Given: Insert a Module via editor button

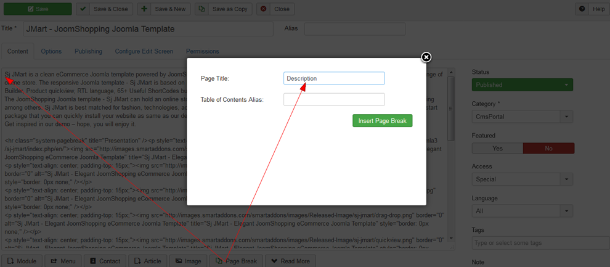Looking at the screenshot, I should pyautogui.click(x=23, y=261).
